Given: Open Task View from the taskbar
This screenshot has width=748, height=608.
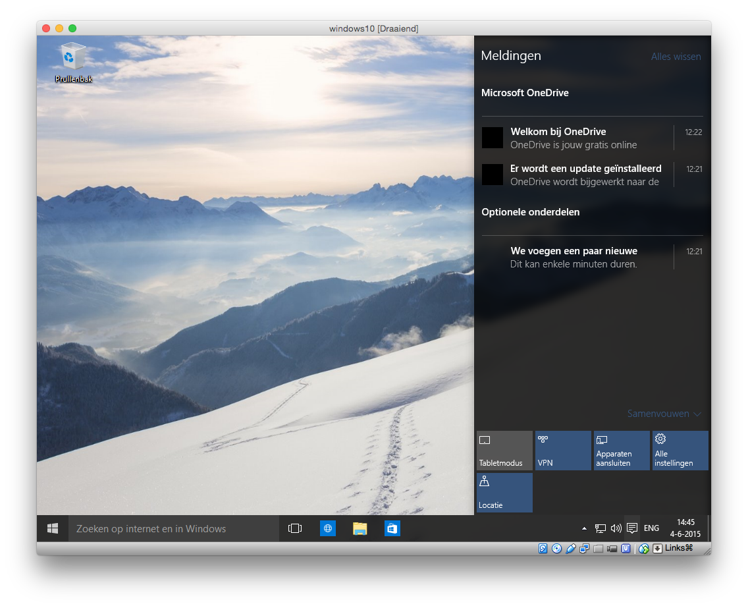Looking at the screenshot, I should pyautogui.click(x=295, y=528).
